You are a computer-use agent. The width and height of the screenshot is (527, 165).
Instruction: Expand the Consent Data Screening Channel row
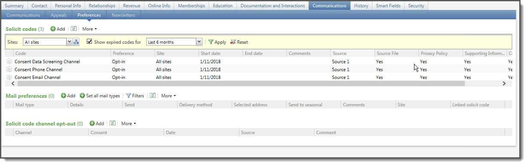click(x=9, y=61)
